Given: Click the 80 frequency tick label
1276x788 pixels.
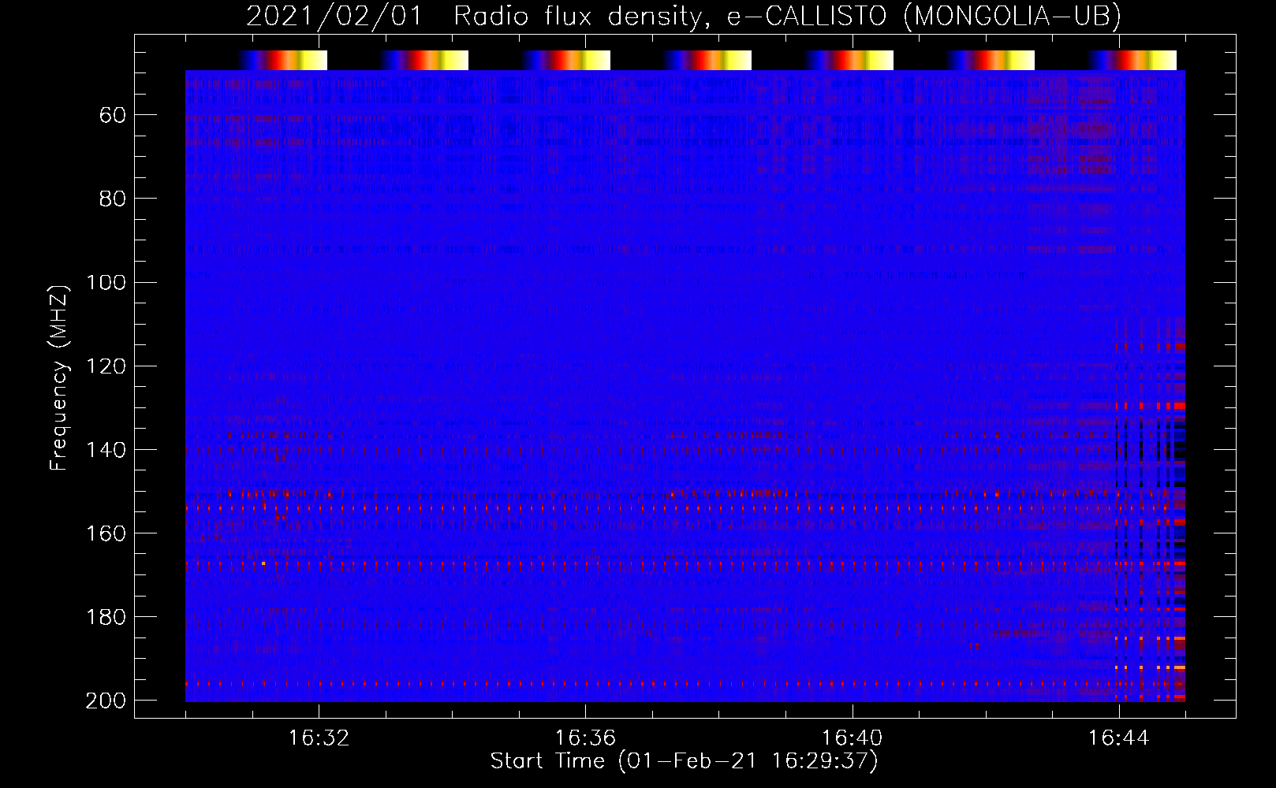Looking at the screenshot, I should pyautogui.click(x=113, y=199).
